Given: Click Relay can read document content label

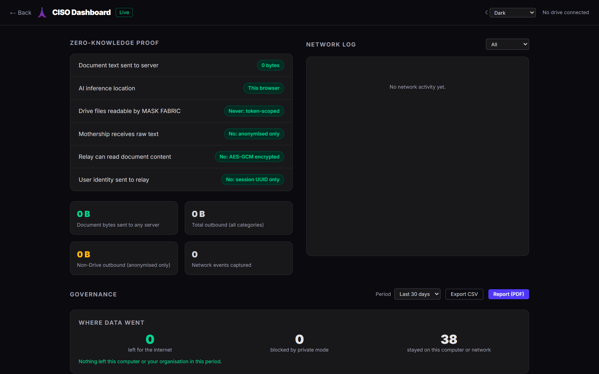Looking at the screenshot, I should pyautogui.click(x=125, y=157).
